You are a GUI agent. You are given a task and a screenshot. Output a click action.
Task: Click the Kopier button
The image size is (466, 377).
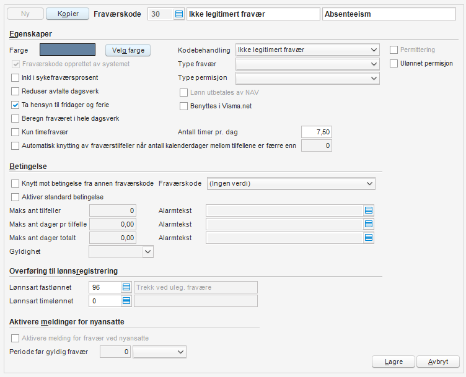(68, 14)
